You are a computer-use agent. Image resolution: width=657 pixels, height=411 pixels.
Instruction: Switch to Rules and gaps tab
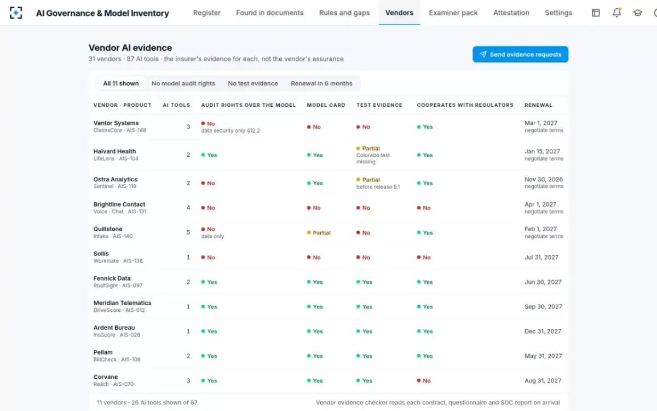(344, 13)
